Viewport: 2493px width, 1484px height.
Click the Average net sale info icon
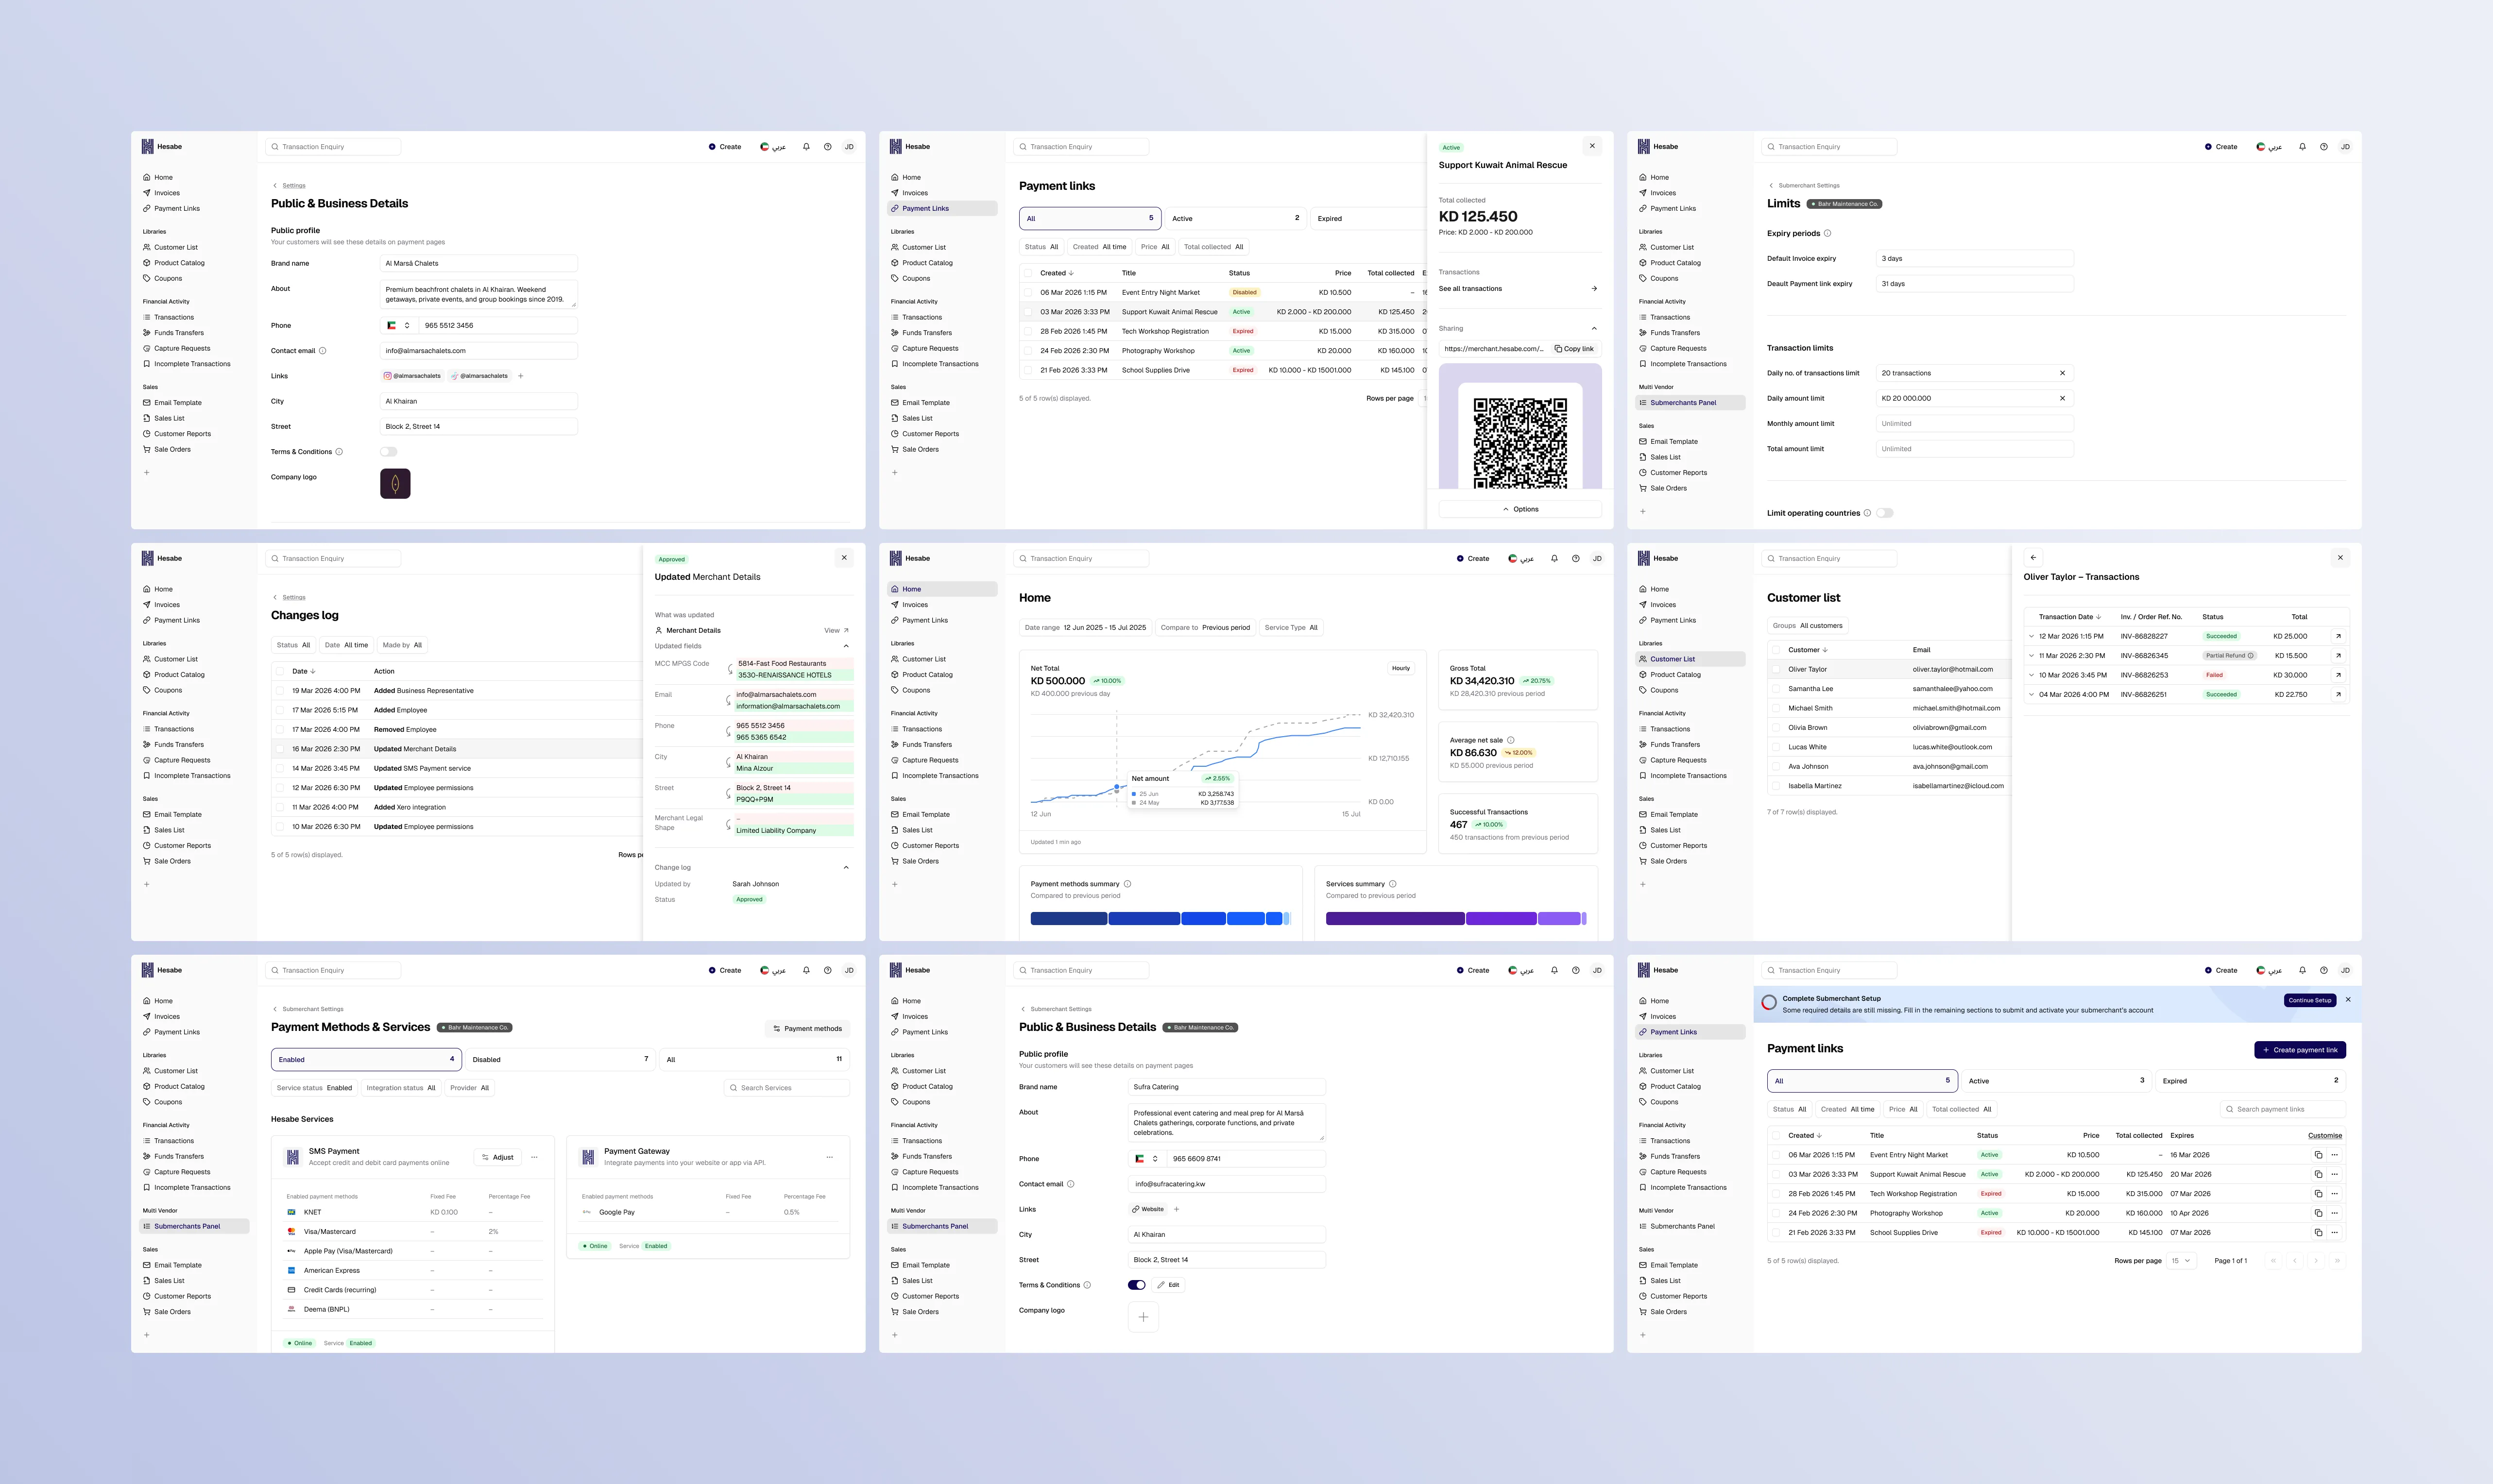[1511, 741]
